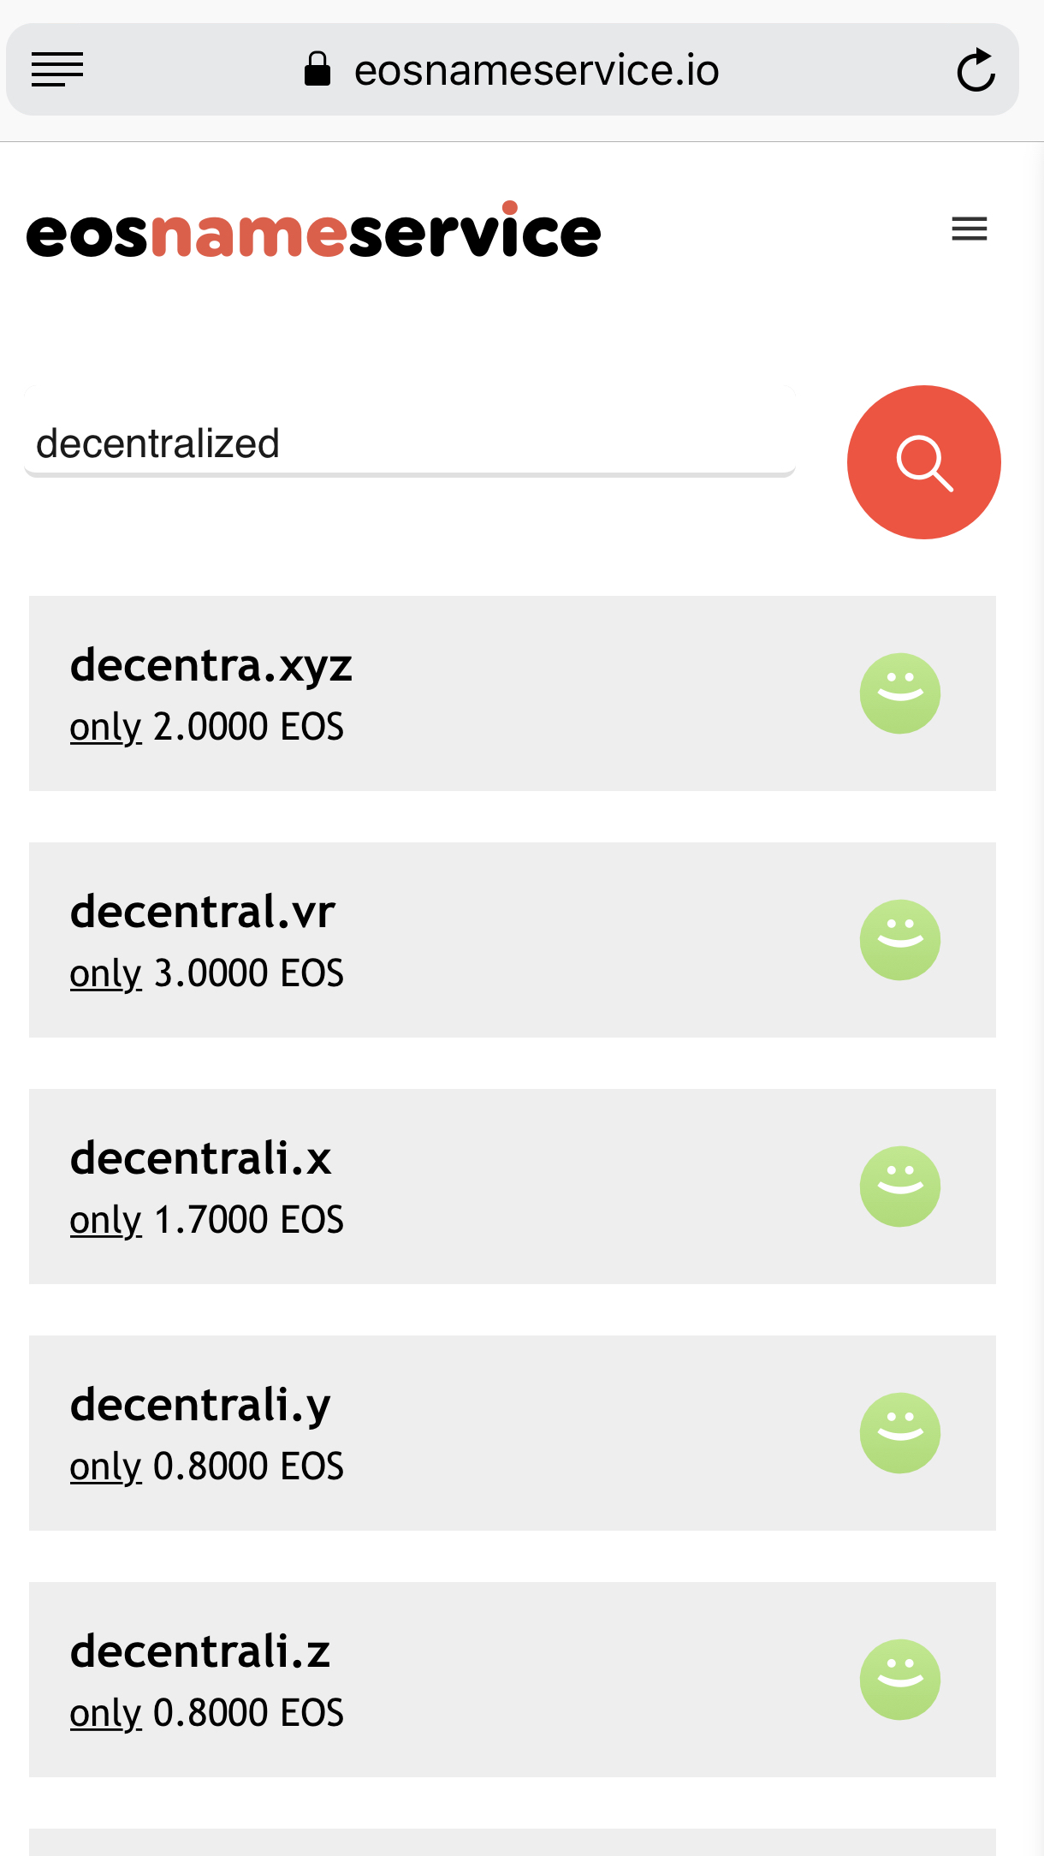
Task: Reload the page in the browser
Action: coord(975,70)
